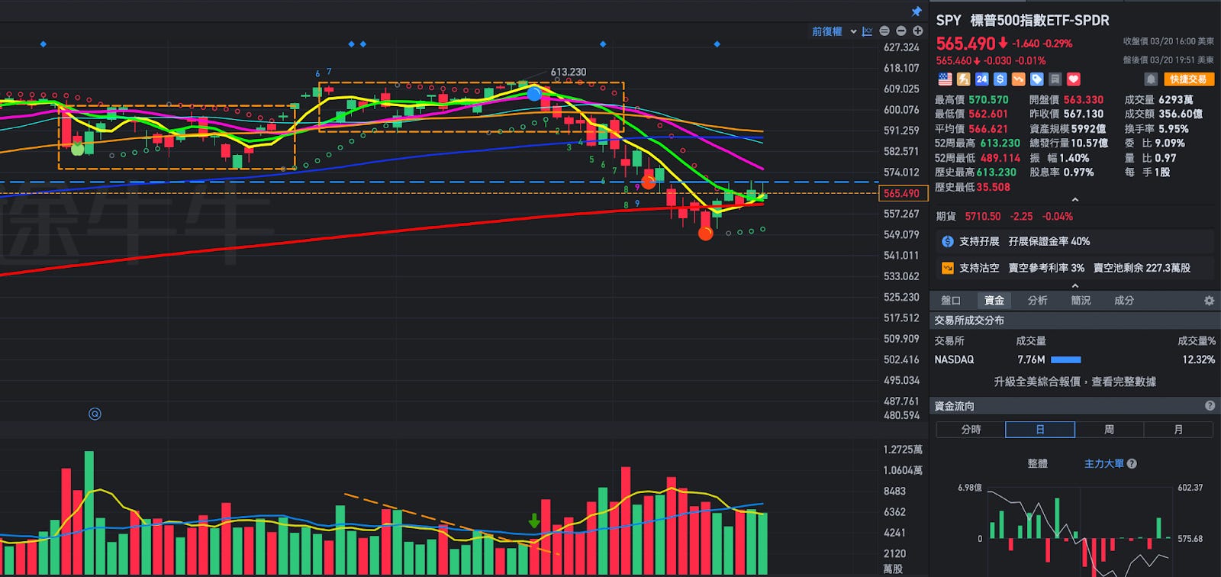Click help icon next to 主力大單
The height and width of the screenshot is (577, 1221).
click(x=1132, y=463)
